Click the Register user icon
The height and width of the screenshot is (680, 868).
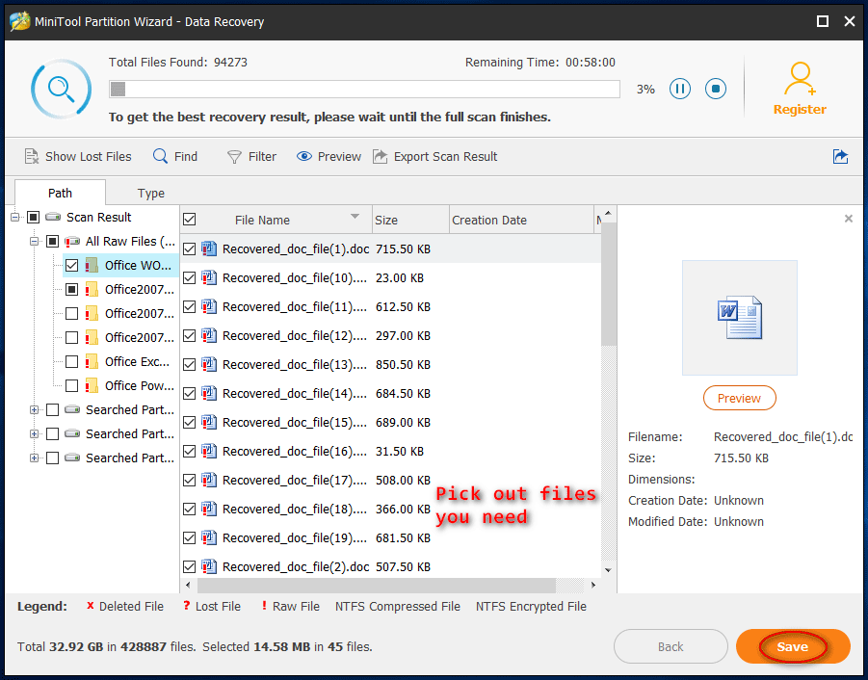(800, 77)
